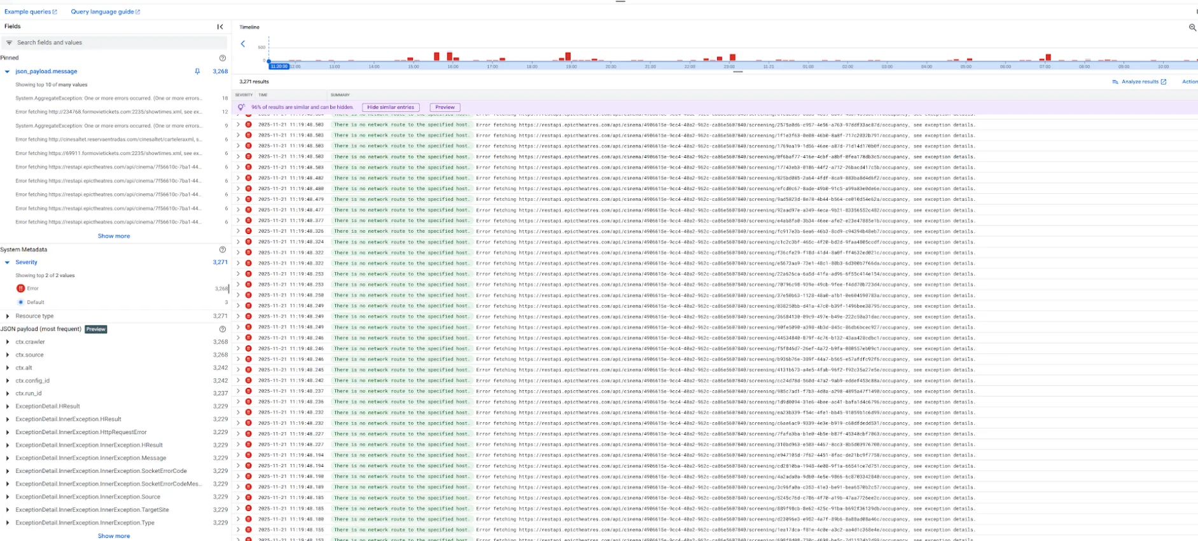Expand the ctx.source field
Screen dimensions: 1198x541
click(x=7, y=355)
